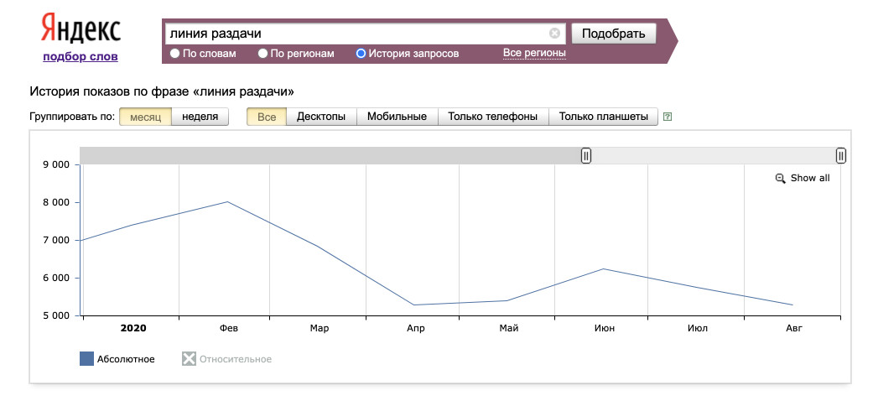Open the подбор слов link
The image size is (873, 401).
[81, 57]
